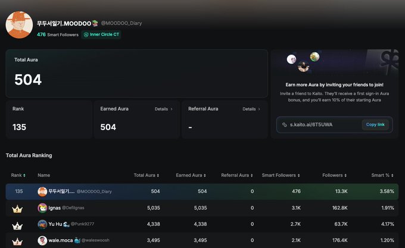This screenshot has width=405, height=248.
Task: Click the Ignas name in ranking
Action: click(55, 208)
